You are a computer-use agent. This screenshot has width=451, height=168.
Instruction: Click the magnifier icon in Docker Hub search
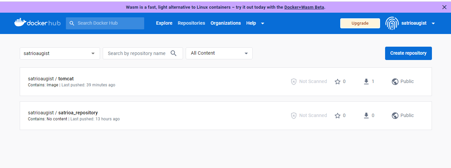(72, 23)
